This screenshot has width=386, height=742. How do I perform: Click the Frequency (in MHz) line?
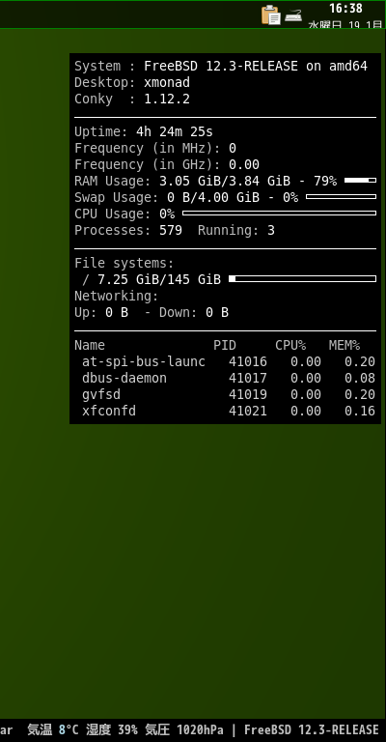pos(155,148)
